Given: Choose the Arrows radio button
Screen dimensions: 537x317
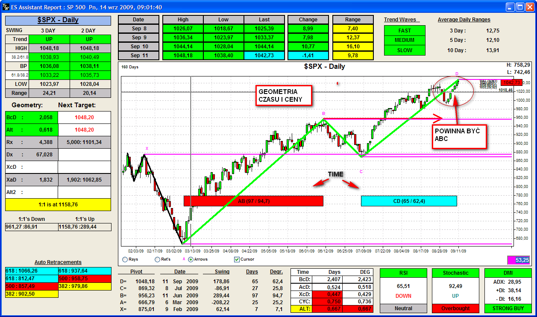Looking at the screenshot, I should coord(191,259).
